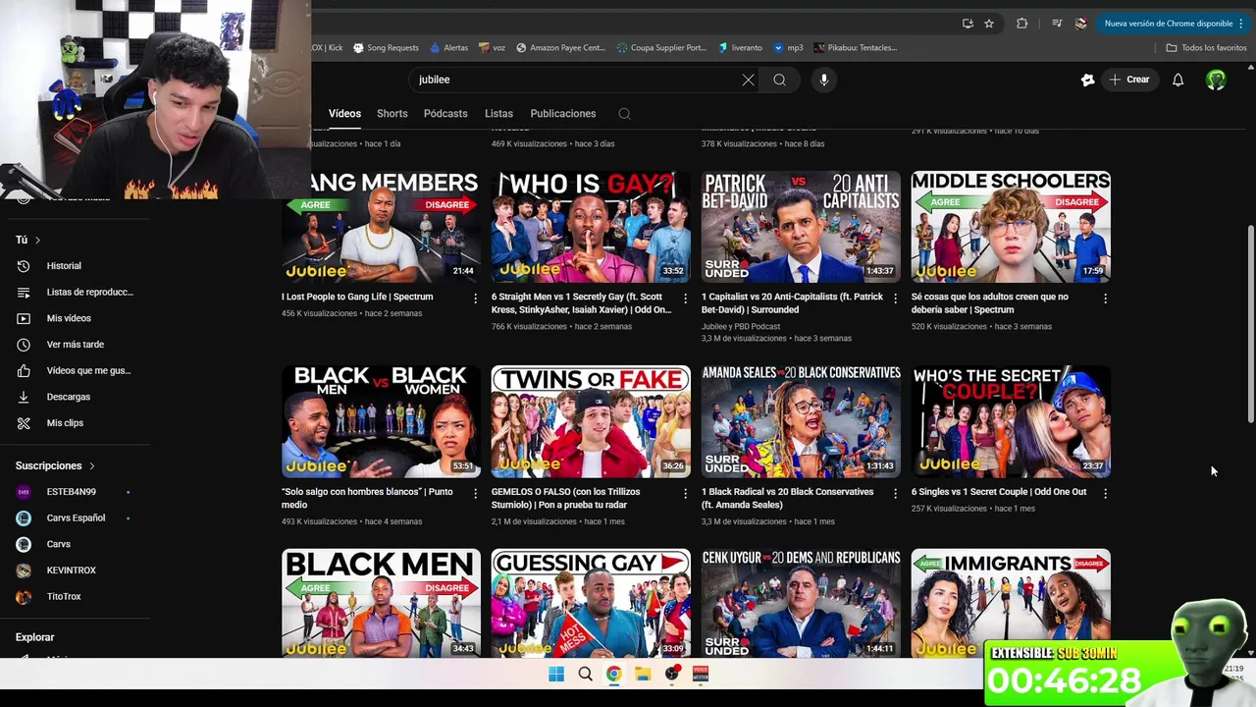This screenshot has width=1256, height=707.
Task: Open Carvs Español subscription channel
Action: pos(75,517)
